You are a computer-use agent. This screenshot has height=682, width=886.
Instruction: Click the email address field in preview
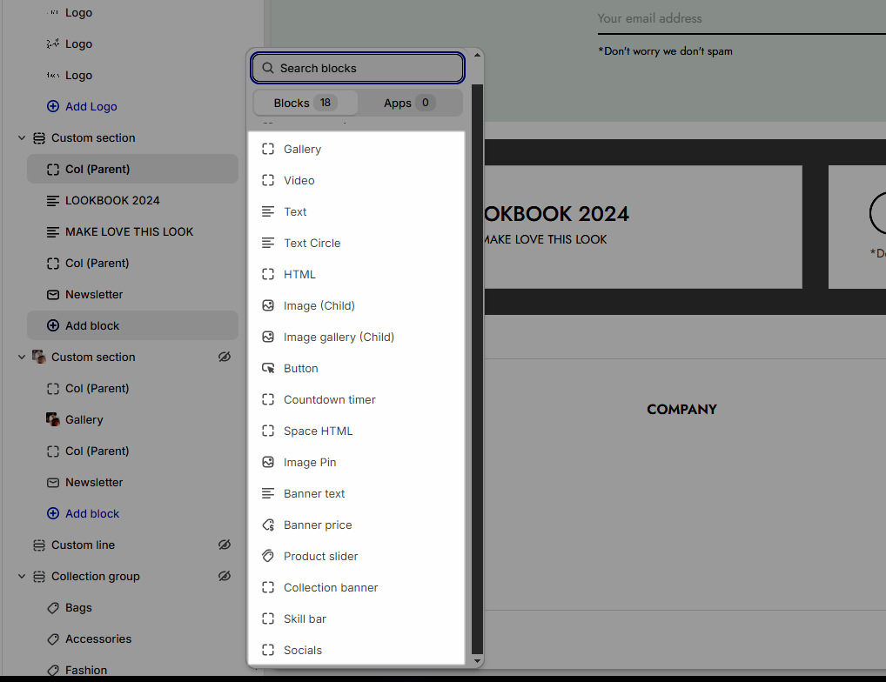click(742, 18)
